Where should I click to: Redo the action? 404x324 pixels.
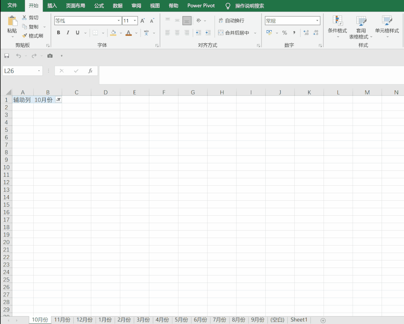(34, 56)
